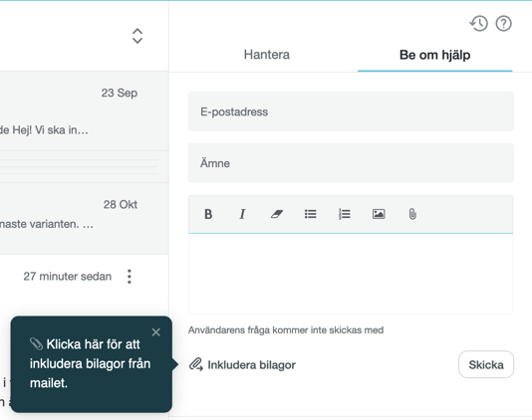Viewport: 532px width, 420px height.
Task: Clear formatting with eraser icon
Action: coord(277,214)
